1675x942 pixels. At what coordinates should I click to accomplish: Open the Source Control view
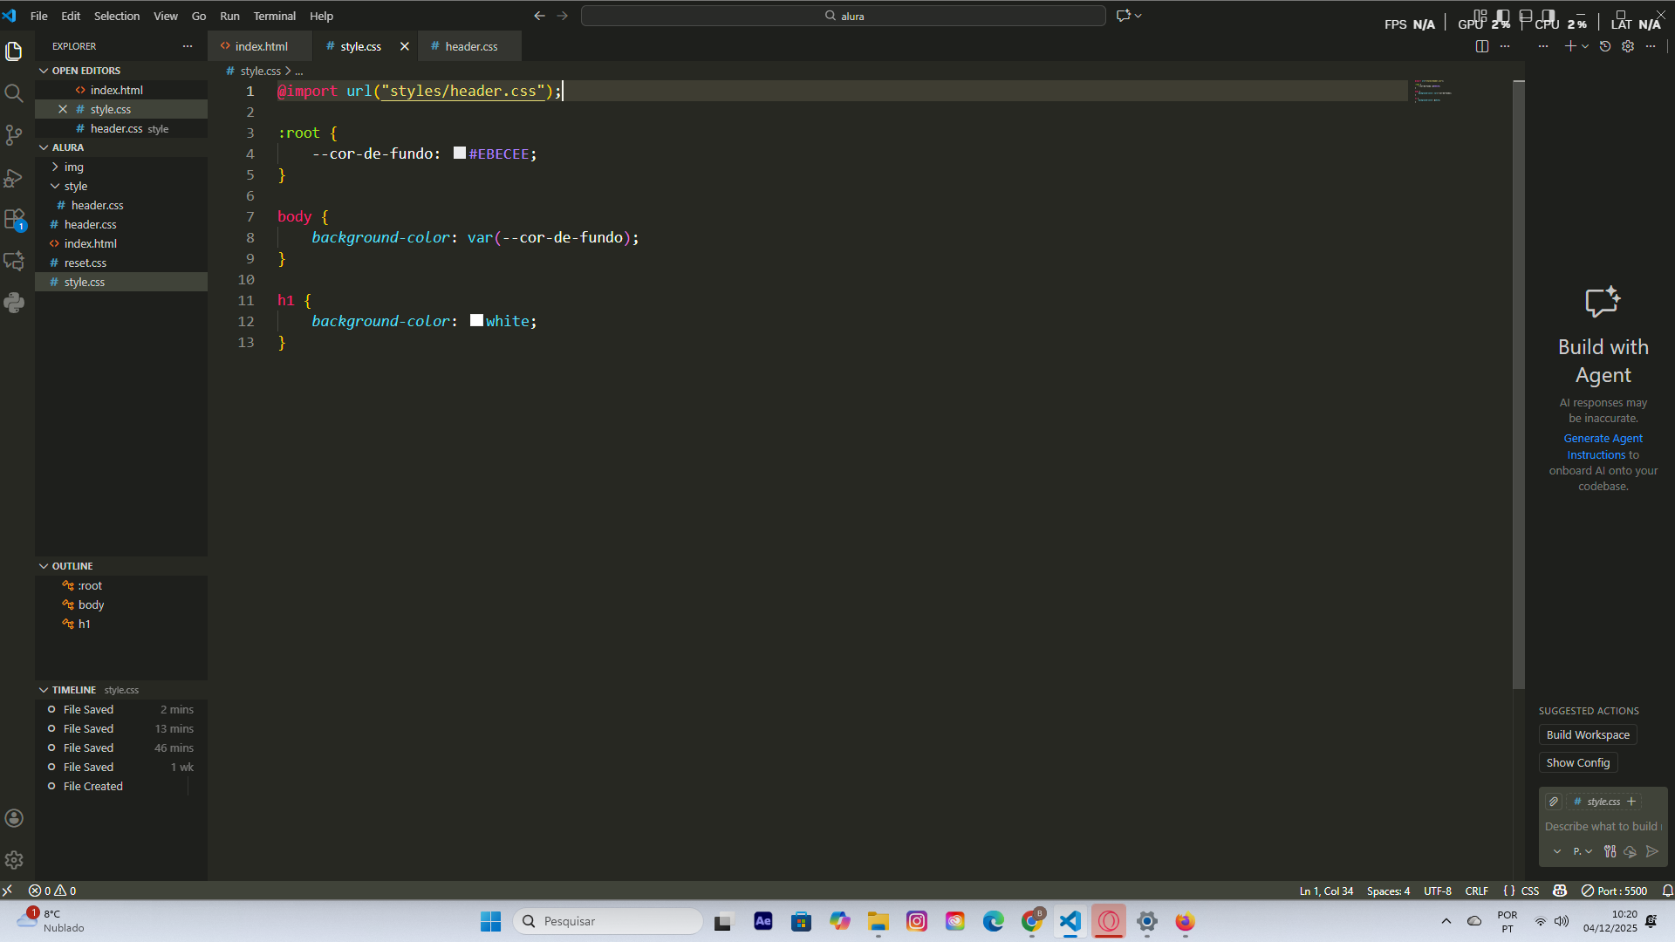14,135
